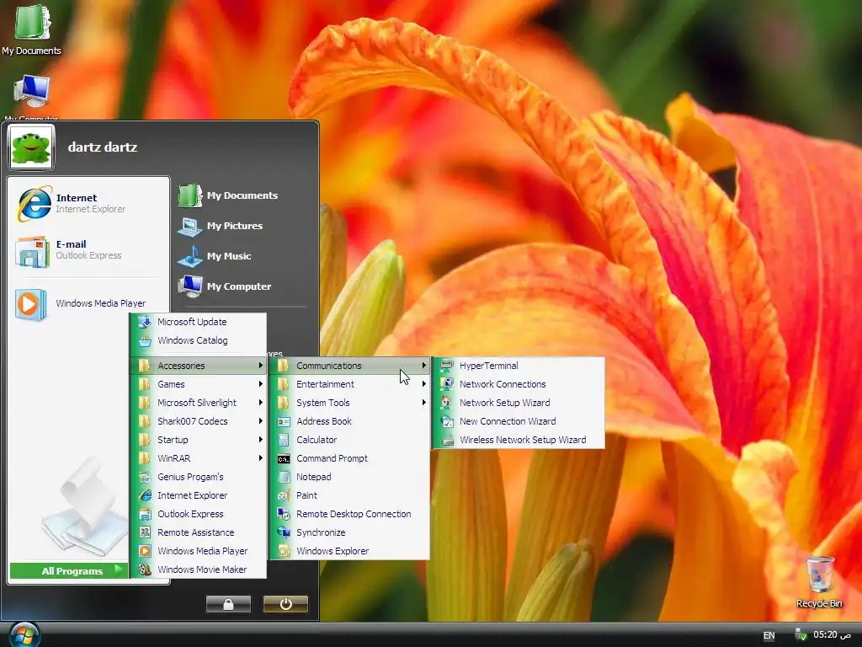
Task: Expand the WinRAR submenu arrow
Action: (x=261, y=458)
